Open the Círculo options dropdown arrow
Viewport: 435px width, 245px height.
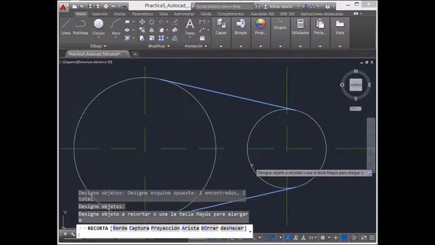point(99,37)
